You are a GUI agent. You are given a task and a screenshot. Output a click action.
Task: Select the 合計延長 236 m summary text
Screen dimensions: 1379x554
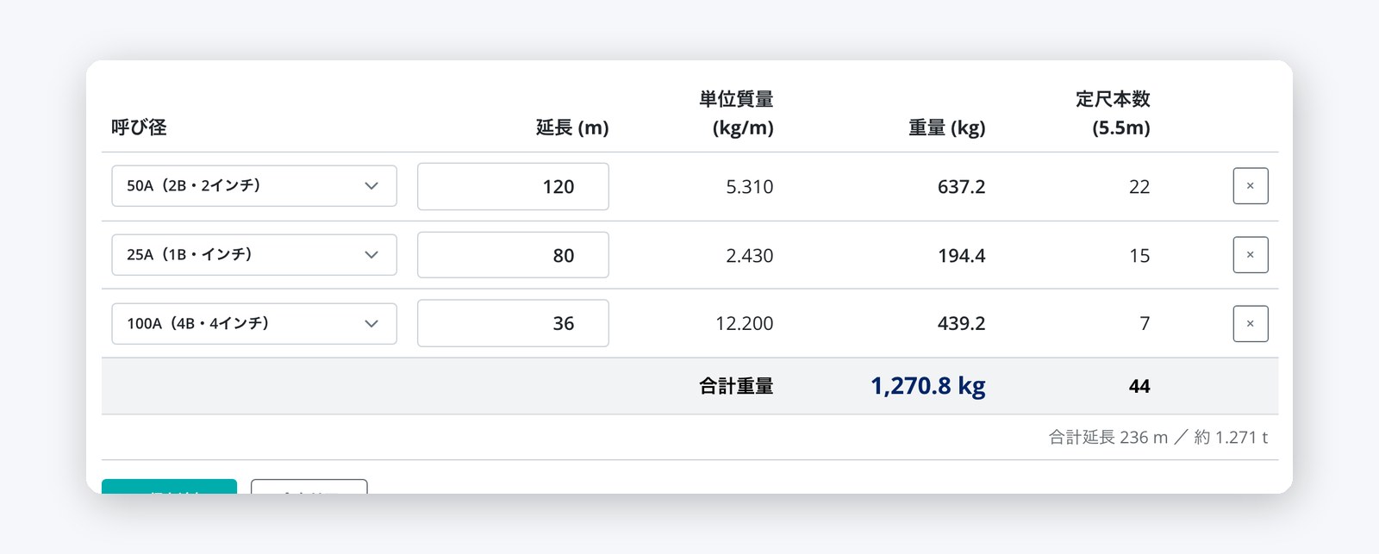tap(1108, 438)
